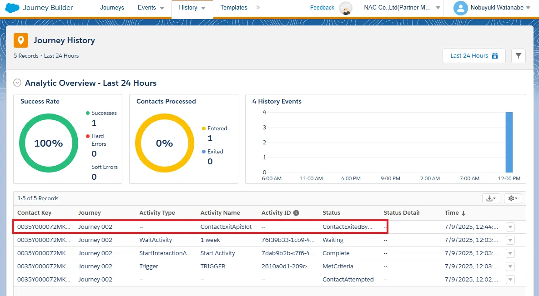Click the Feedback link

pyautogui.click(x=322, y=8)
